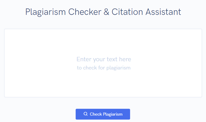Click the word 'Check' on the blue button
This screenshot has height=122, width=206.
click(x=96, y=114)
